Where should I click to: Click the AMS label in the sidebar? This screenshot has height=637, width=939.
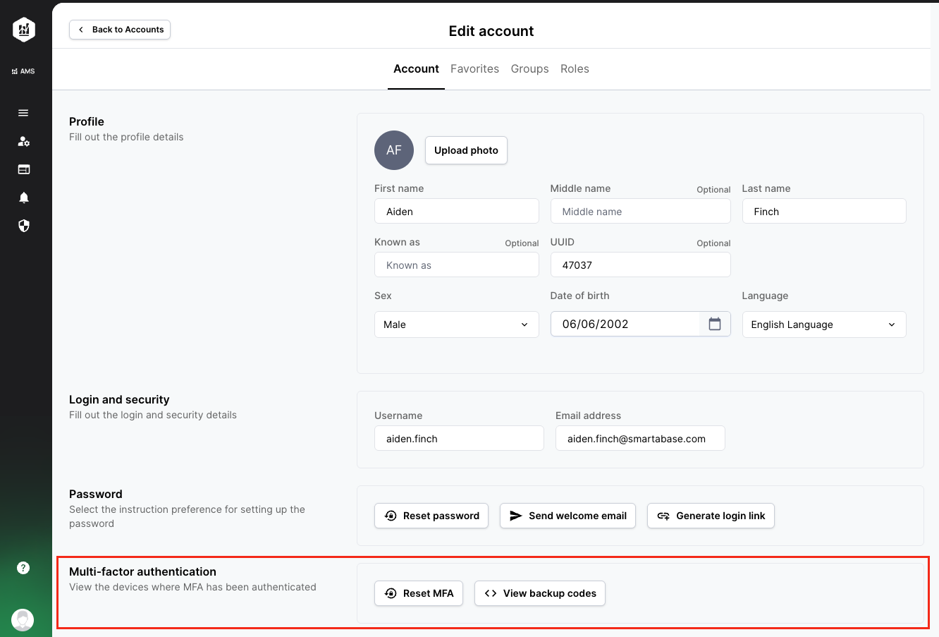(x=23, y=71)
